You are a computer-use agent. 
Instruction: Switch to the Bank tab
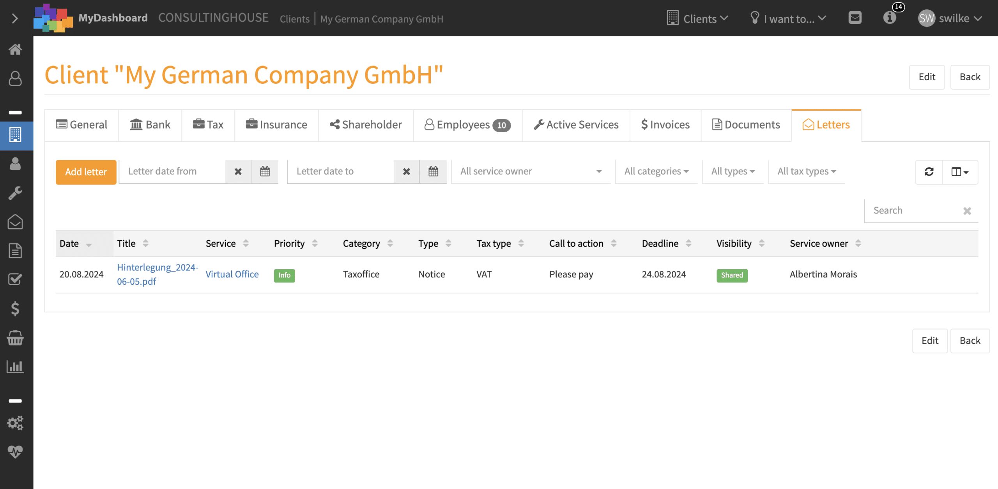(x=150, y=125)
